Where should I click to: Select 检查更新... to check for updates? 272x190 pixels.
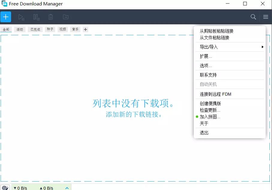tap(210, 110)
